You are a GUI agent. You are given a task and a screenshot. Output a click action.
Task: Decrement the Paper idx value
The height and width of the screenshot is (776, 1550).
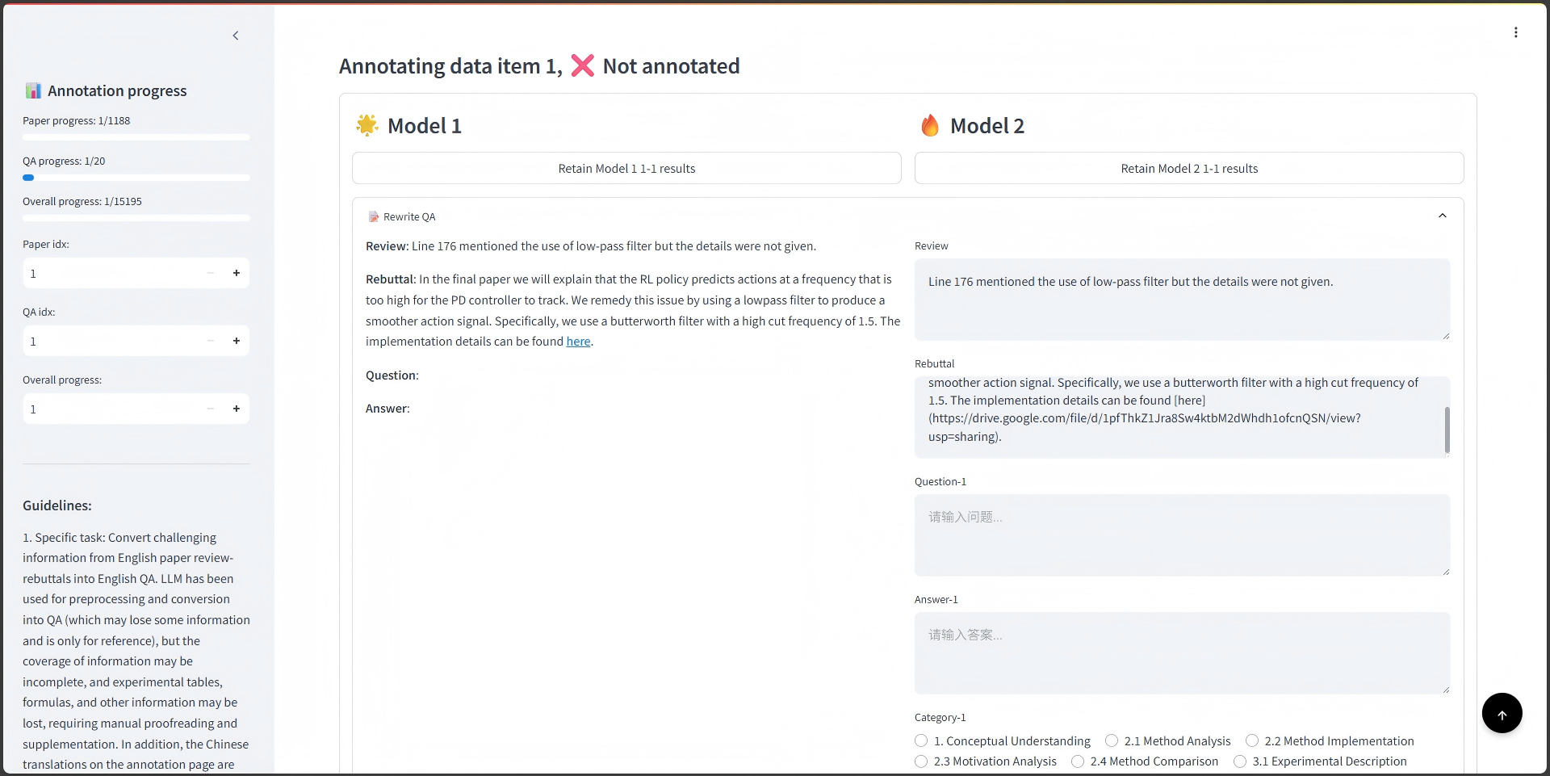pyautogui.click(x=211, y=273)
